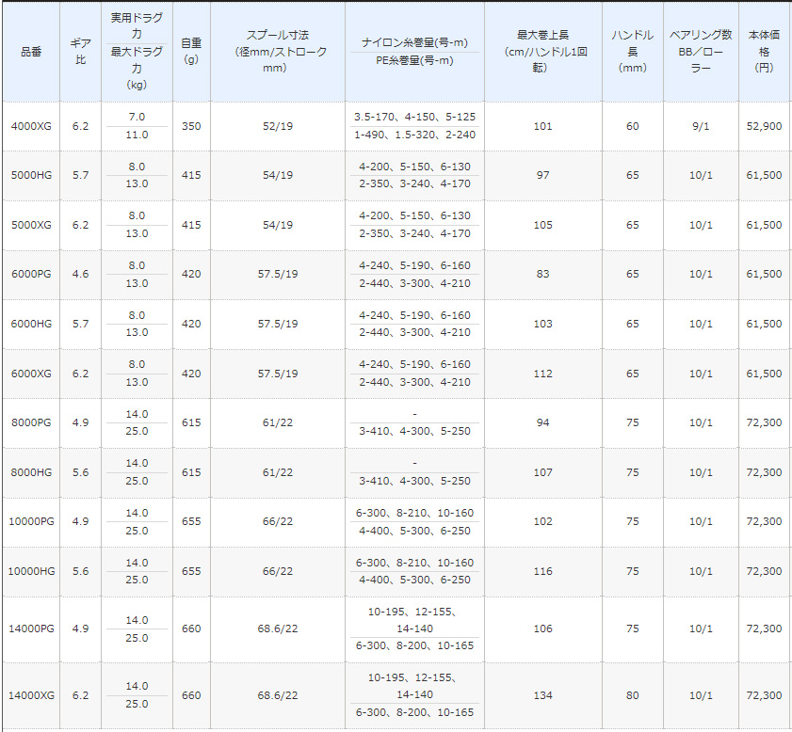The height and width of the screenshot is (732, 792).
Task: Click 655 weight in 10000PG row
Action: [191, 521]
